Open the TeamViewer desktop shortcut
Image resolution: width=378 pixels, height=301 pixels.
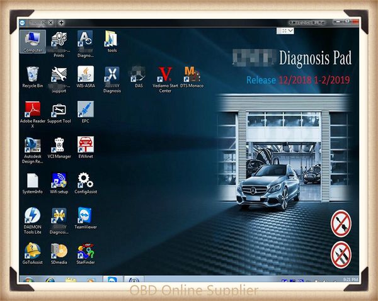coord(86,218)
